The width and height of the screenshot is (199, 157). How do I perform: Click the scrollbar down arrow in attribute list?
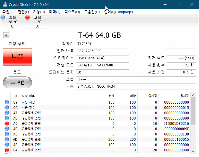(x=193, y=151)
